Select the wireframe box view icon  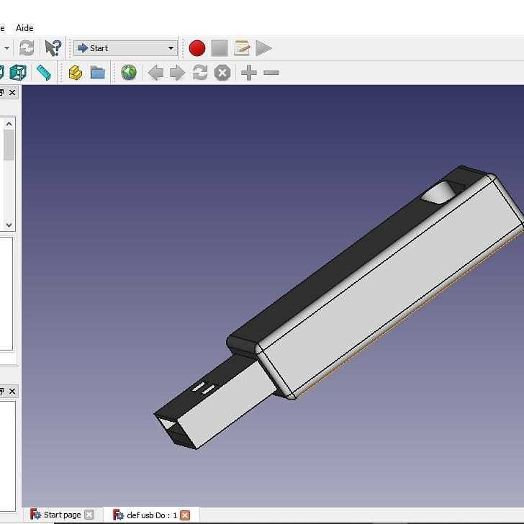pos(19,73)
